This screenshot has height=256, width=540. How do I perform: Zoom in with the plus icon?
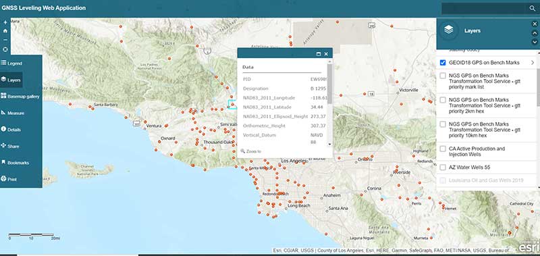(5, 22)
